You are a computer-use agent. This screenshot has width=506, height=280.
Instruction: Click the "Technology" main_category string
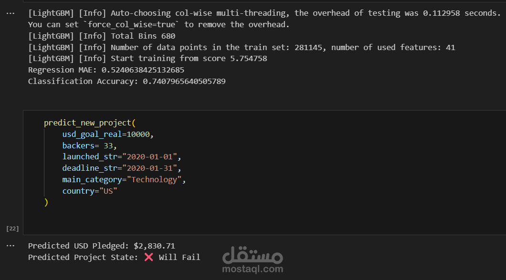point(154,180)
